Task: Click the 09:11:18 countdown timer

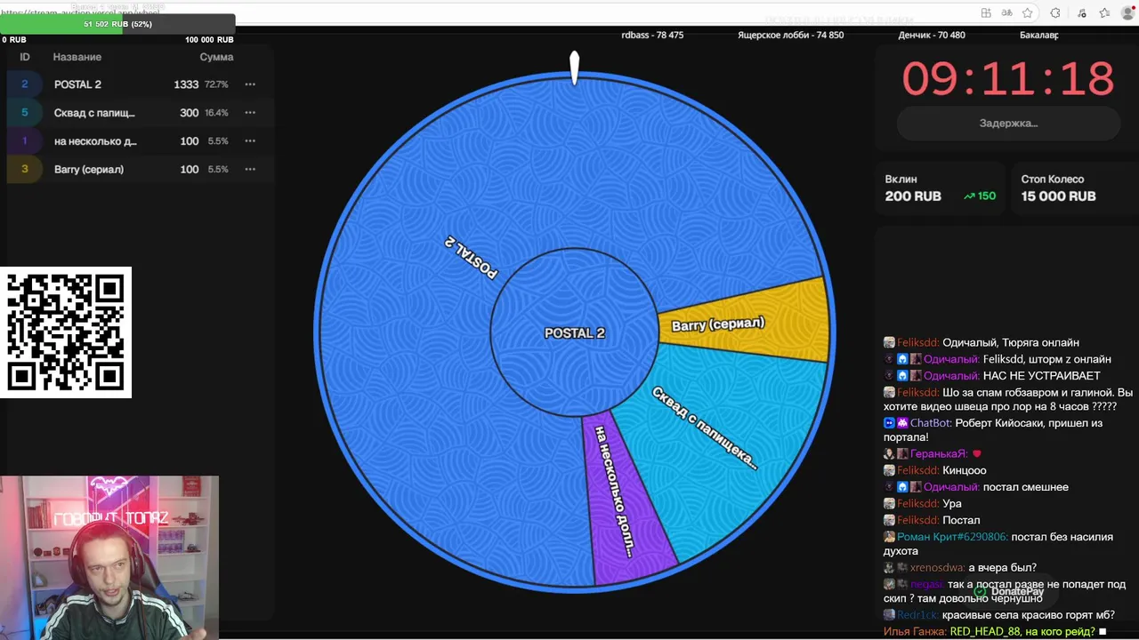Action: point(1008,79)
